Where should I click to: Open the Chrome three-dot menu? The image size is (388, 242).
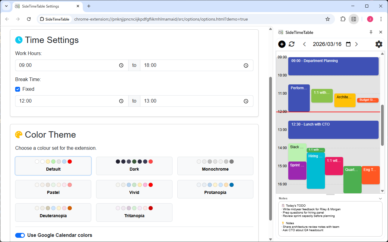(x=380, y=19)
